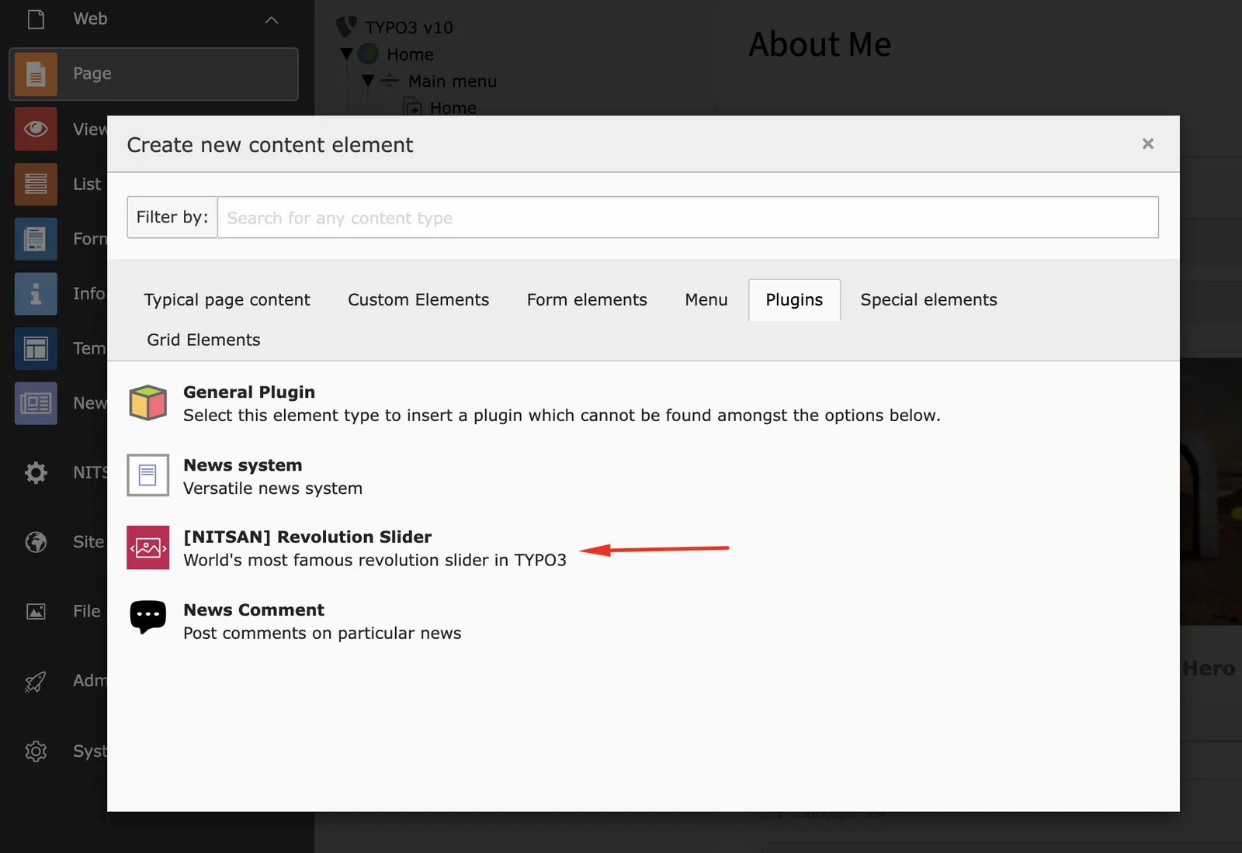This screenshot has width=1242, height=853.
Task: Select the Revolution Slider icon
Action: (x=148, y=547)
